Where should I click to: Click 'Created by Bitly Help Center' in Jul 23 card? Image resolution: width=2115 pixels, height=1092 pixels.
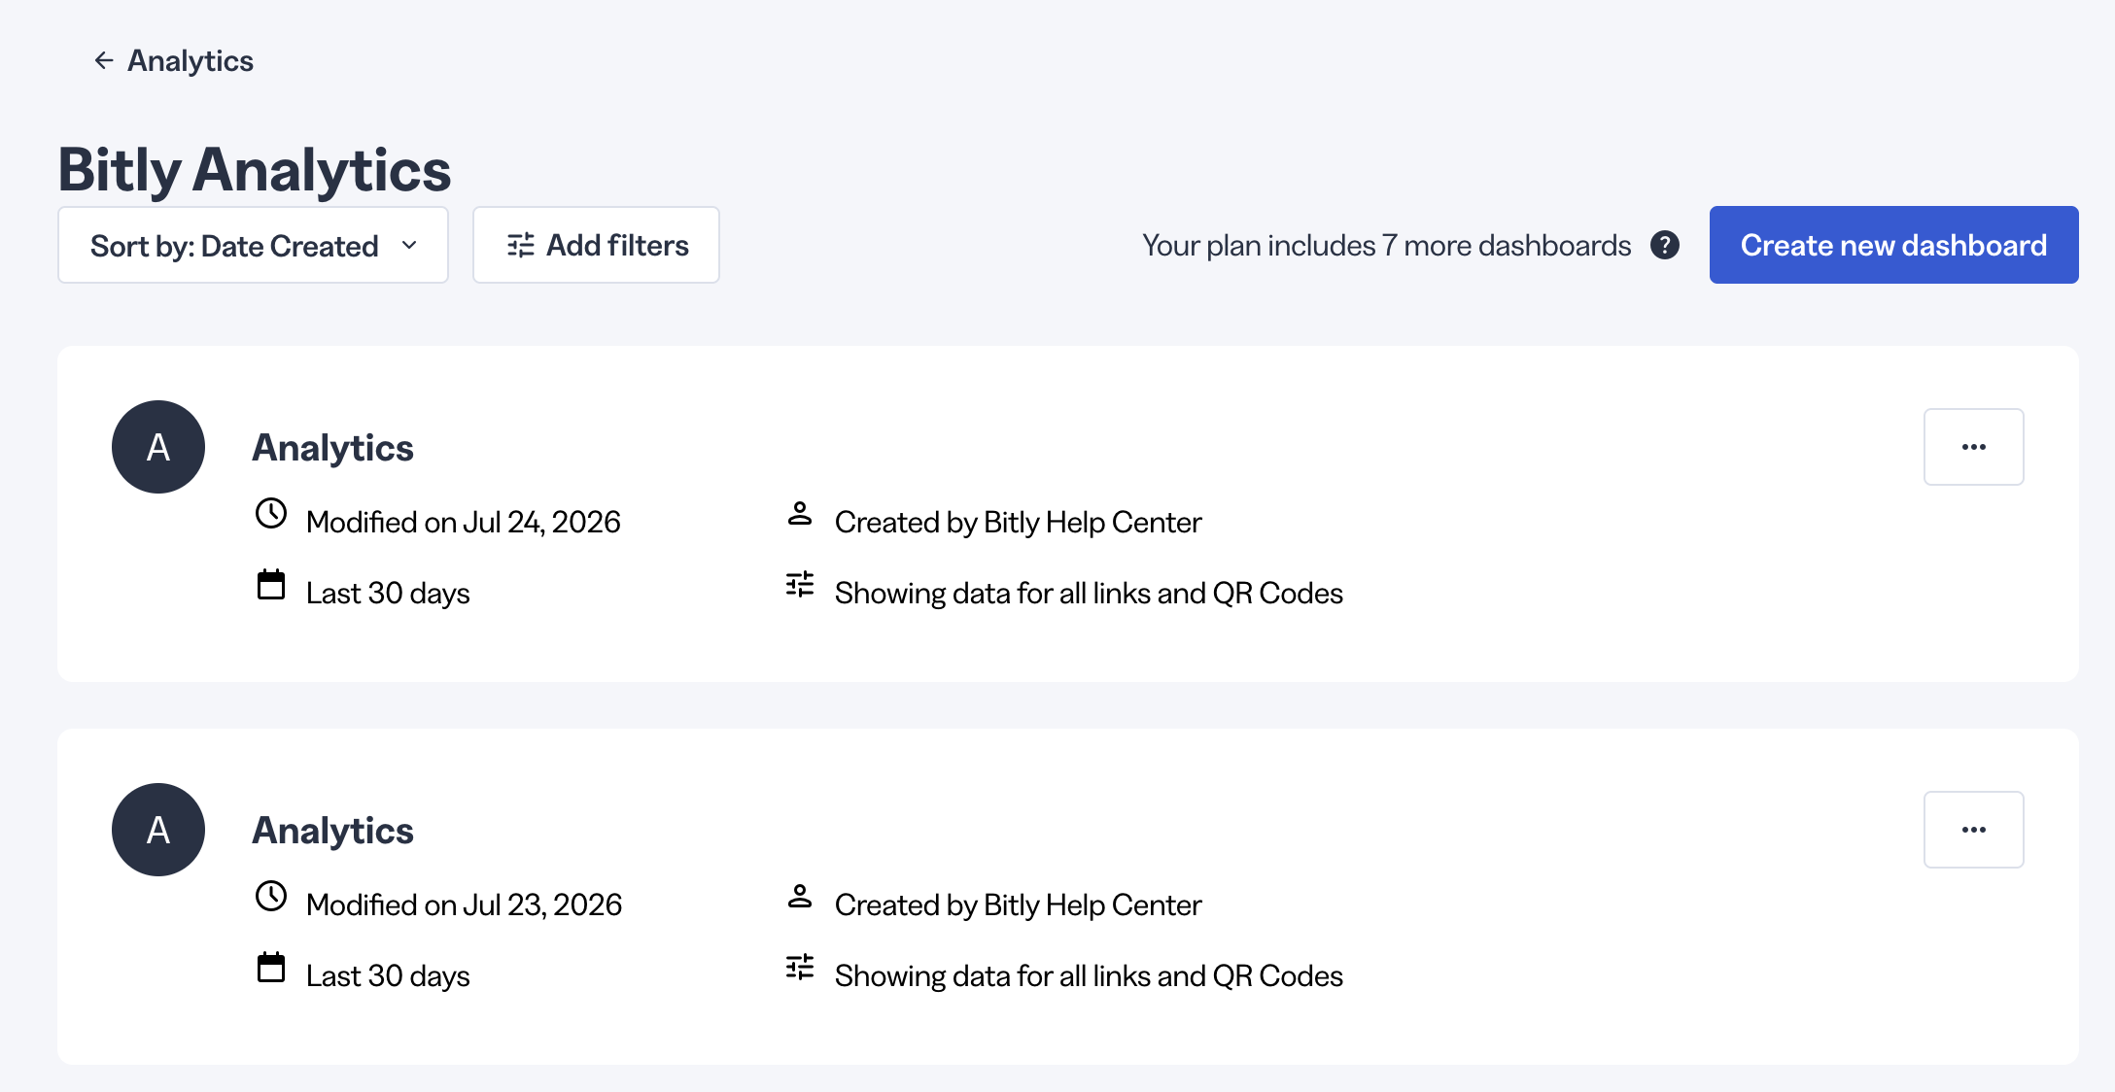coord(1019,905)
